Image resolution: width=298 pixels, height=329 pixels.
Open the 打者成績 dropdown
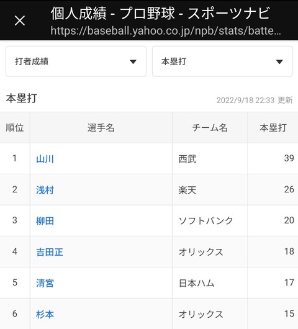(76, 61)
